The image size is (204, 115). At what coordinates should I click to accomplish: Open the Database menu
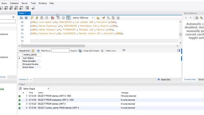click(x=14, y=3)
